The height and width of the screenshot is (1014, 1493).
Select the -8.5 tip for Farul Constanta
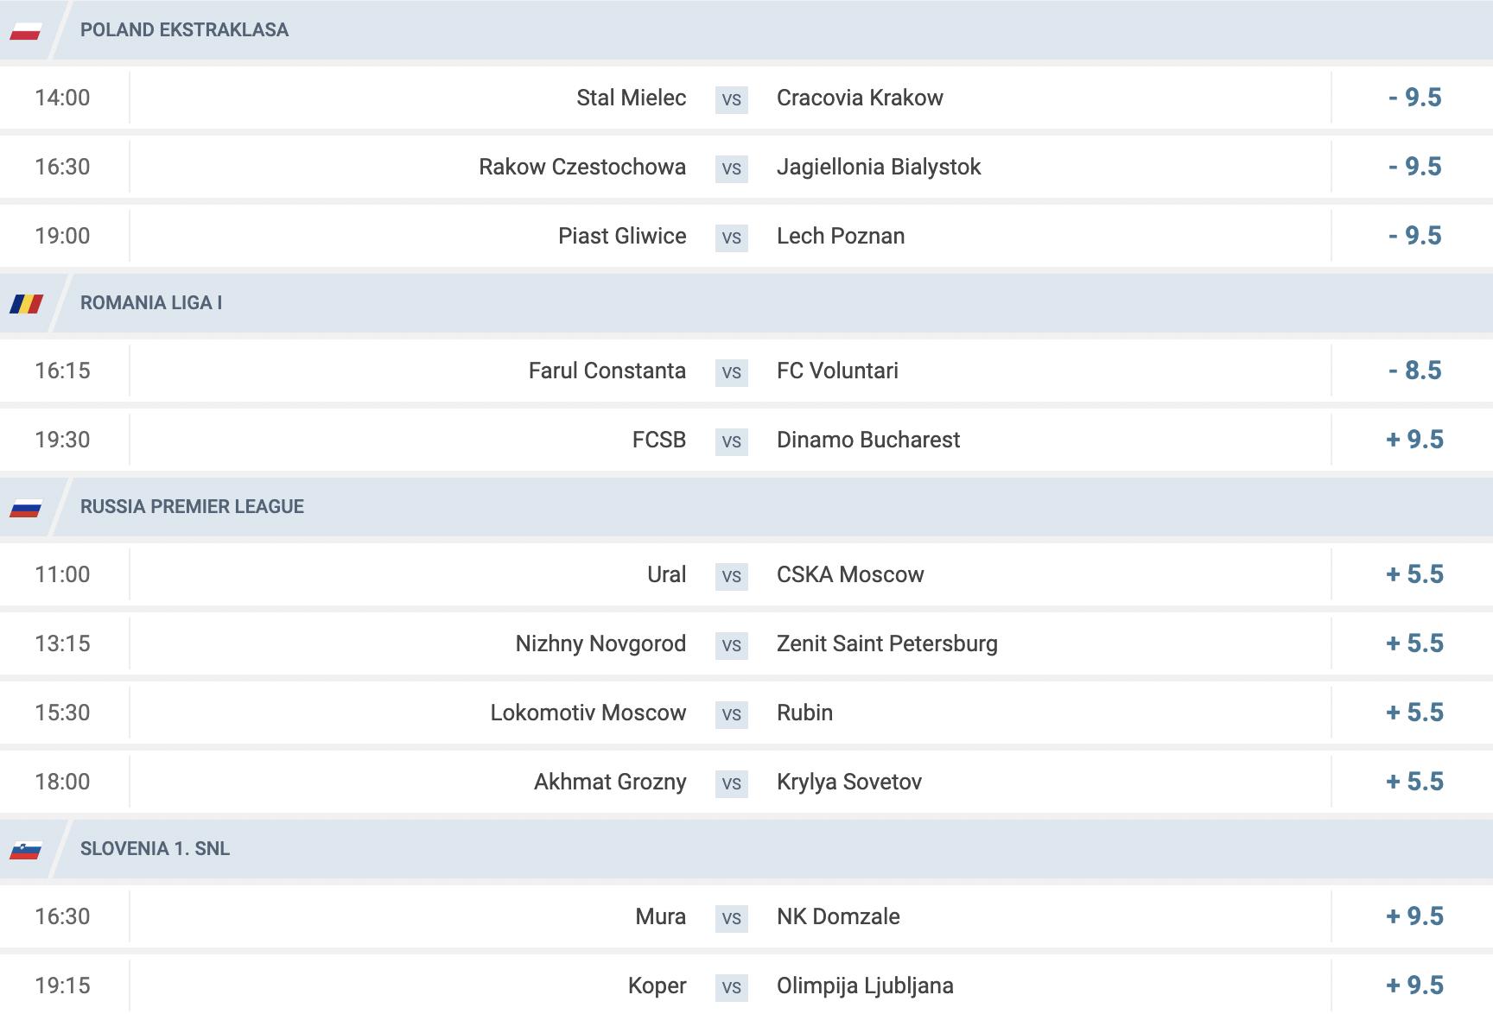point(1414,371)
